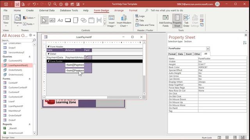Switch to the Create tab
This screenshot has height=140, width=250.
[30, 10]
